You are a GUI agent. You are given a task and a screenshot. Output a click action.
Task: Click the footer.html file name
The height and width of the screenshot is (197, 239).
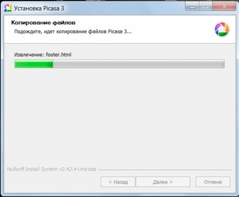tap(59, 54)
